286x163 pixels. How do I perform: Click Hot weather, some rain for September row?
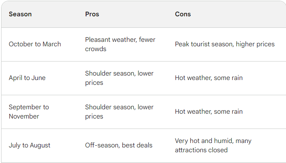click(209, 112)
